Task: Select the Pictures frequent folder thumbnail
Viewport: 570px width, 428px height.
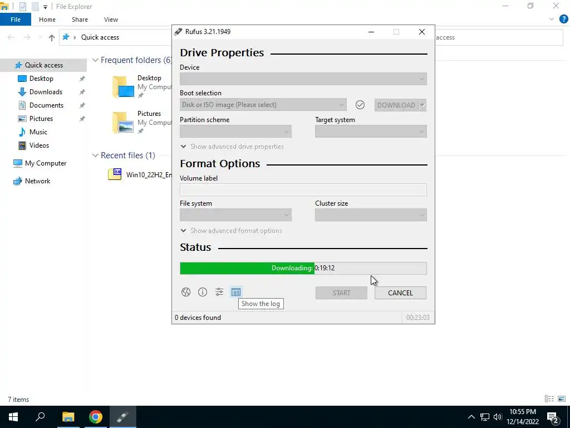Action: click(124, 123)
